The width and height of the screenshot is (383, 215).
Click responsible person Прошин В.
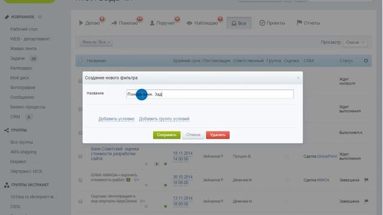point(242,156)
